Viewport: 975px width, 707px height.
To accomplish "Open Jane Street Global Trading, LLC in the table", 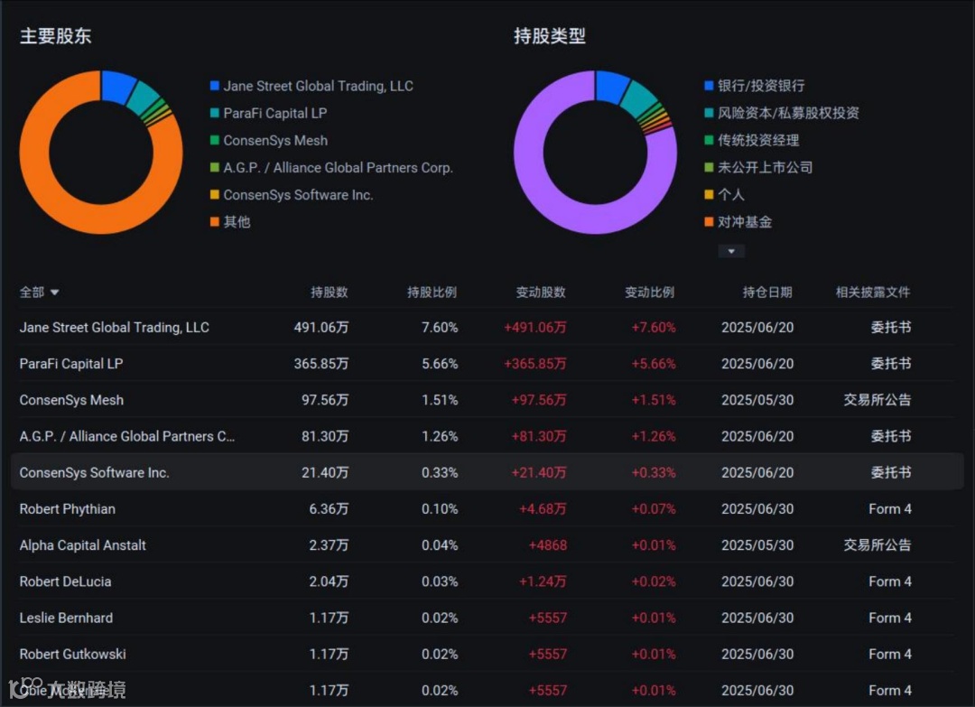I will (x=115, y=328).
